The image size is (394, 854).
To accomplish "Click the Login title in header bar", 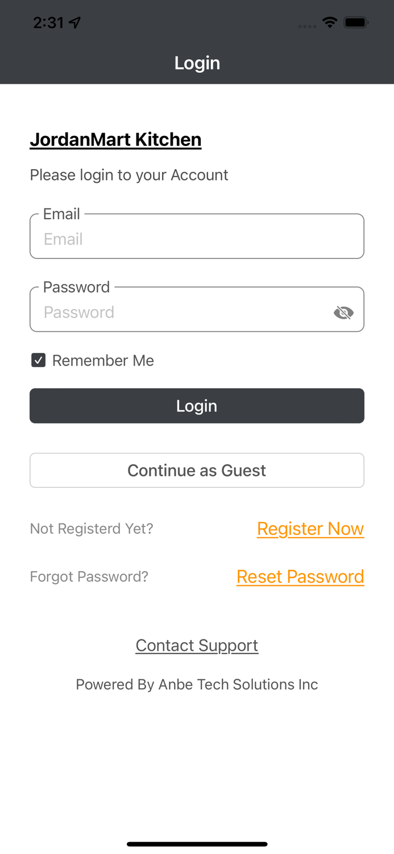I will (x=197, y=63).
